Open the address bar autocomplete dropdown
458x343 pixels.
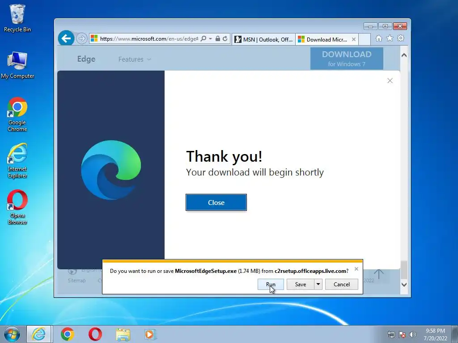210,38
